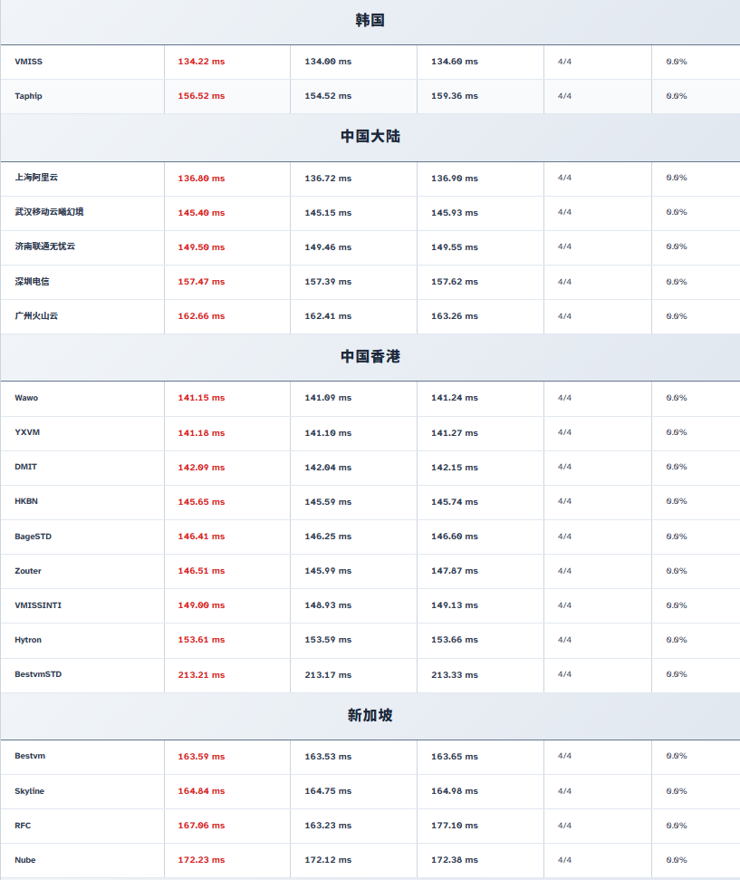Click the Nube provider name
The image size is (740, 880).
tap(25, 860)
